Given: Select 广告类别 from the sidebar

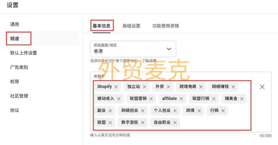Looking at the screenshot, I should pyautogui.click(x=19, y=67).
